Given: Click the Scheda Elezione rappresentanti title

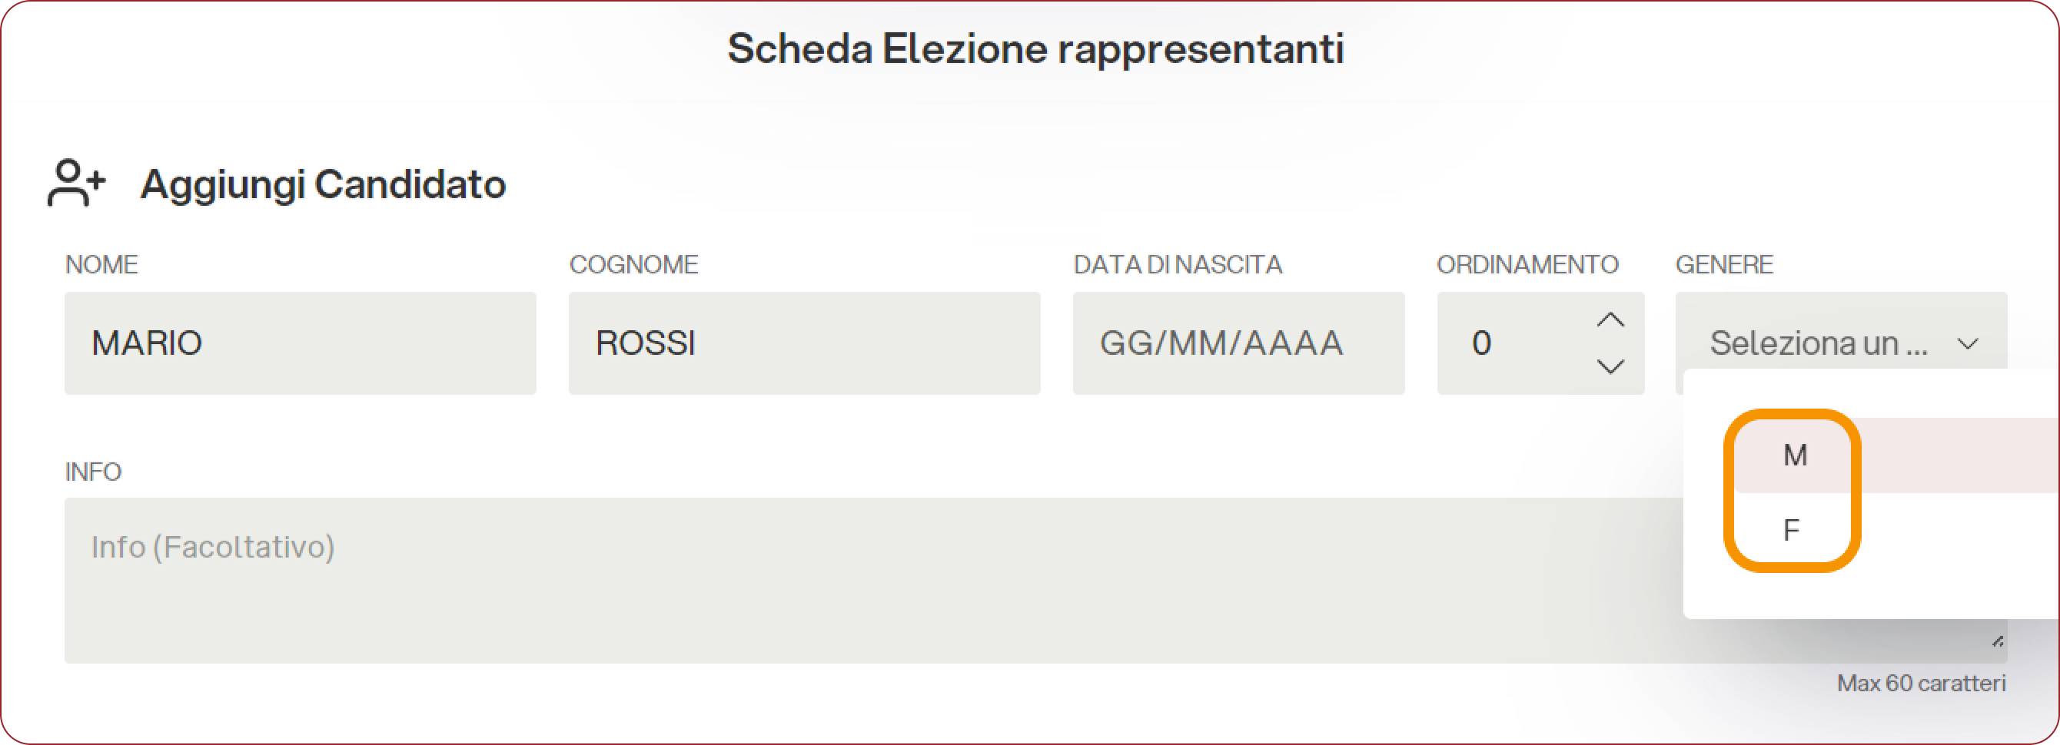Looking at the screenshot, I should [1035, 48].
